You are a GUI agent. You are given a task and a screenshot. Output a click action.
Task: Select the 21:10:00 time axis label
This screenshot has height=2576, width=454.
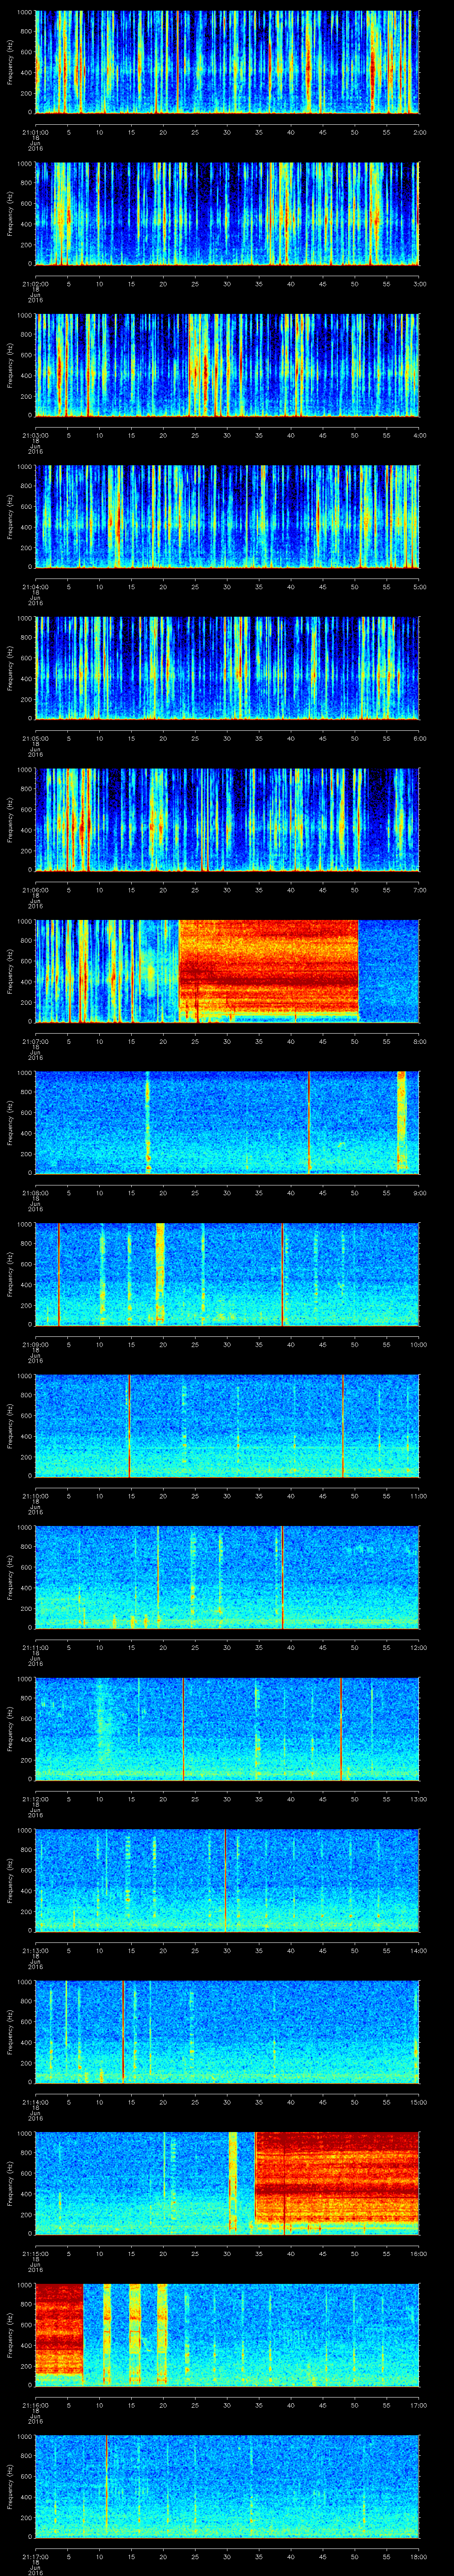click(35, 1495)
